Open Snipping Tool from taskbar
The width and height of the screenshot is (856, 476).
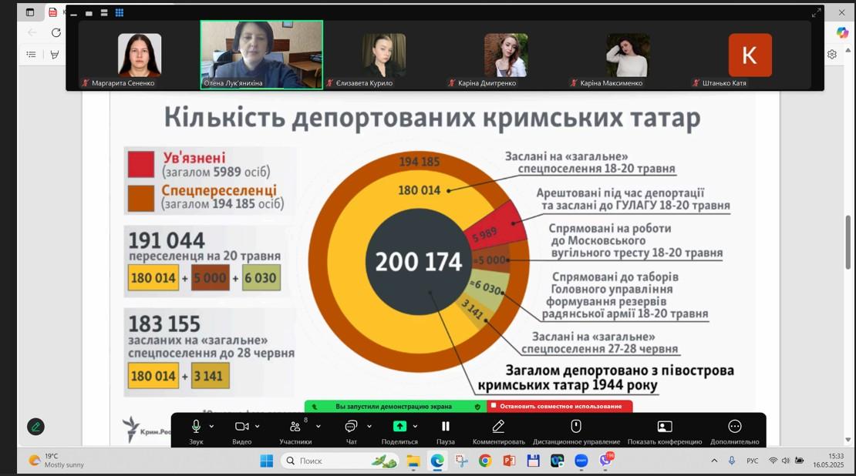pos(461,461)
